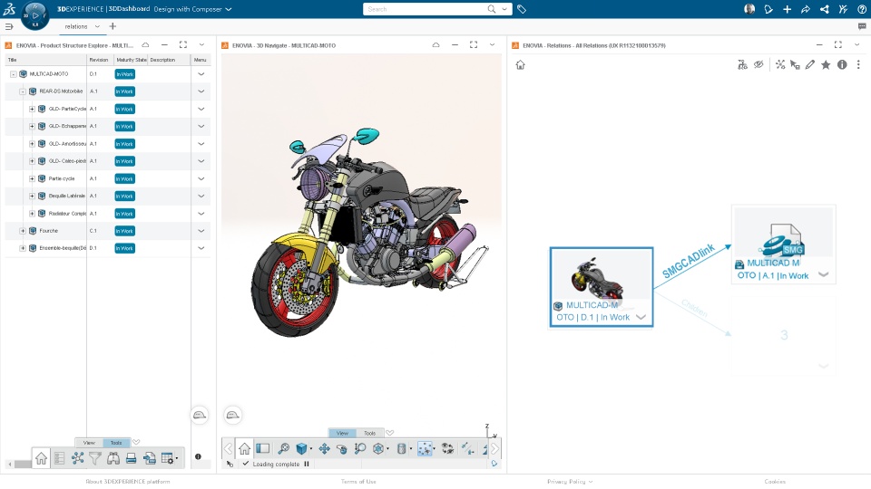The width and height of the screenshot is (871, 489).
Task: Click the tag icon beside search
Action: (522, 9)
